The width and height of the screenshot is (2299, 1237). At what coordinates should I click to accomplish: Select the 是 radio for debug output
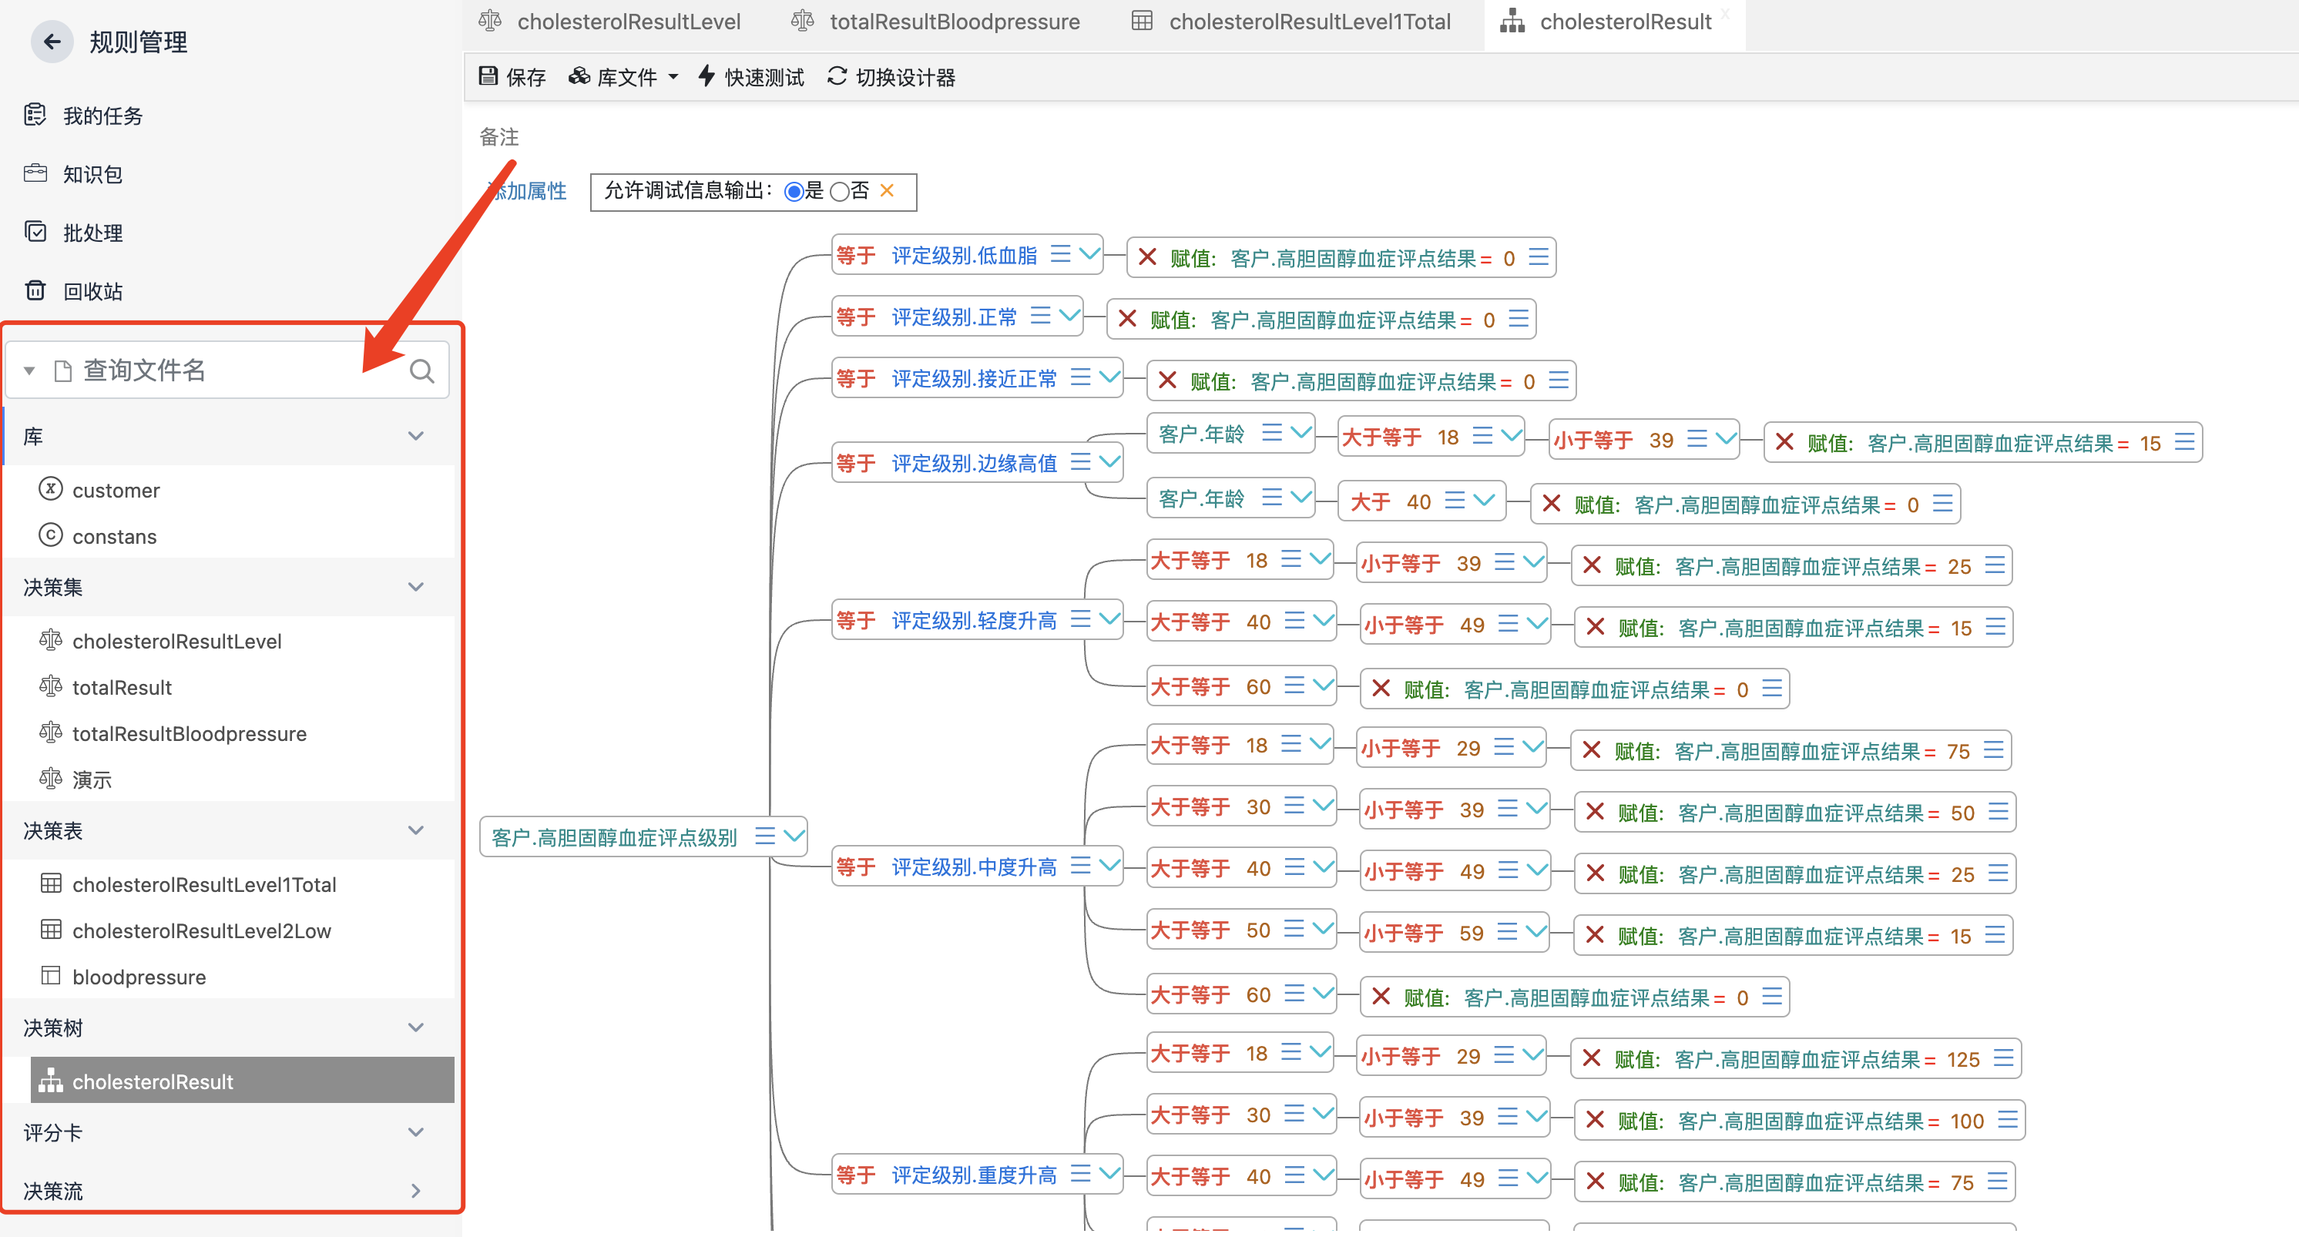tap(793, 191)
